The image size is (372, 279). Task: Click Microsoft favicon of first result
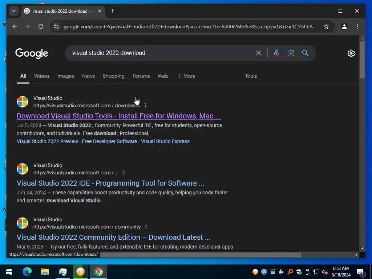coord(23,102)
